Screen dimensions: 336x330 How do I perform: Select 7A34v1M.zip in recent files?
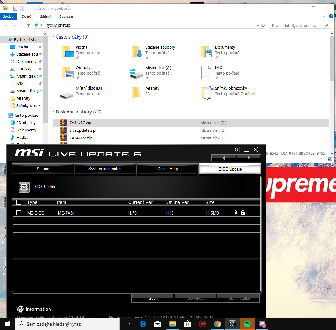(191, 138)
